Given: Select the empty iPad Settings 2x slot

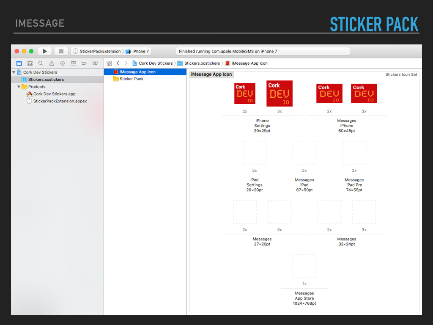Looking at the screenshot, I should tap(255, 152).
